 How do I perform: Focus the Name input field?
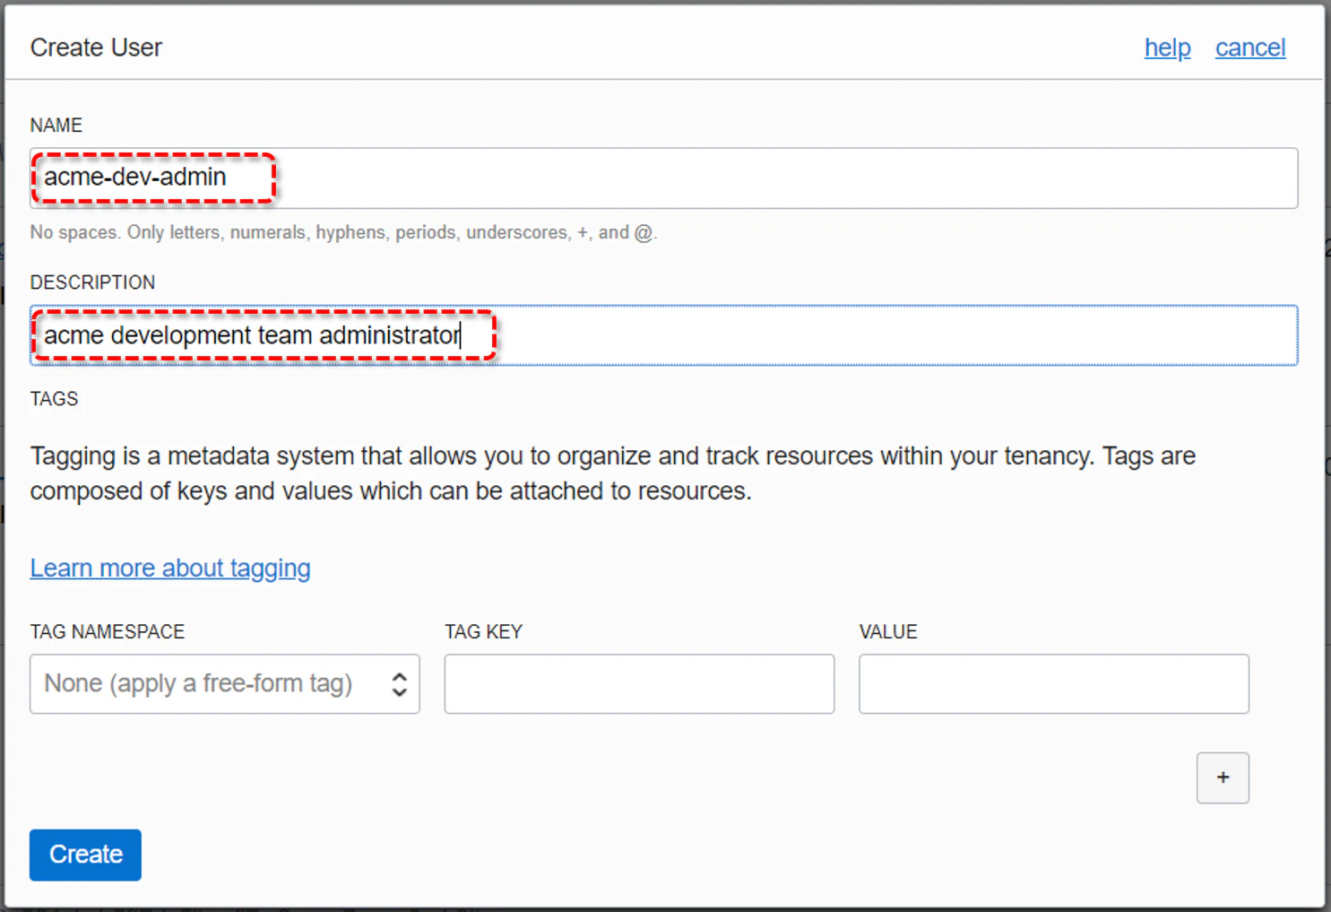[664, 178]
